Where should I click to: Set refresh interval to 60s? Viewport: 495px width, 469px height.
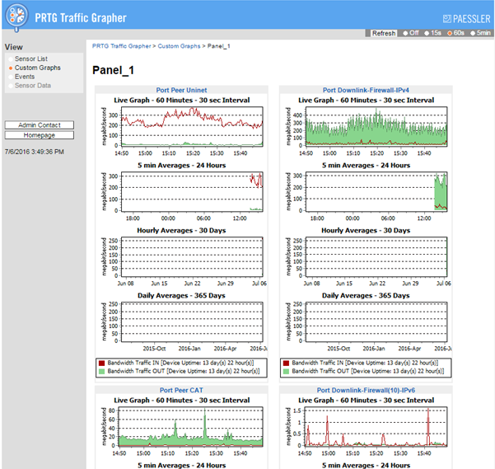pyautogui.click(x=457, y=33)
